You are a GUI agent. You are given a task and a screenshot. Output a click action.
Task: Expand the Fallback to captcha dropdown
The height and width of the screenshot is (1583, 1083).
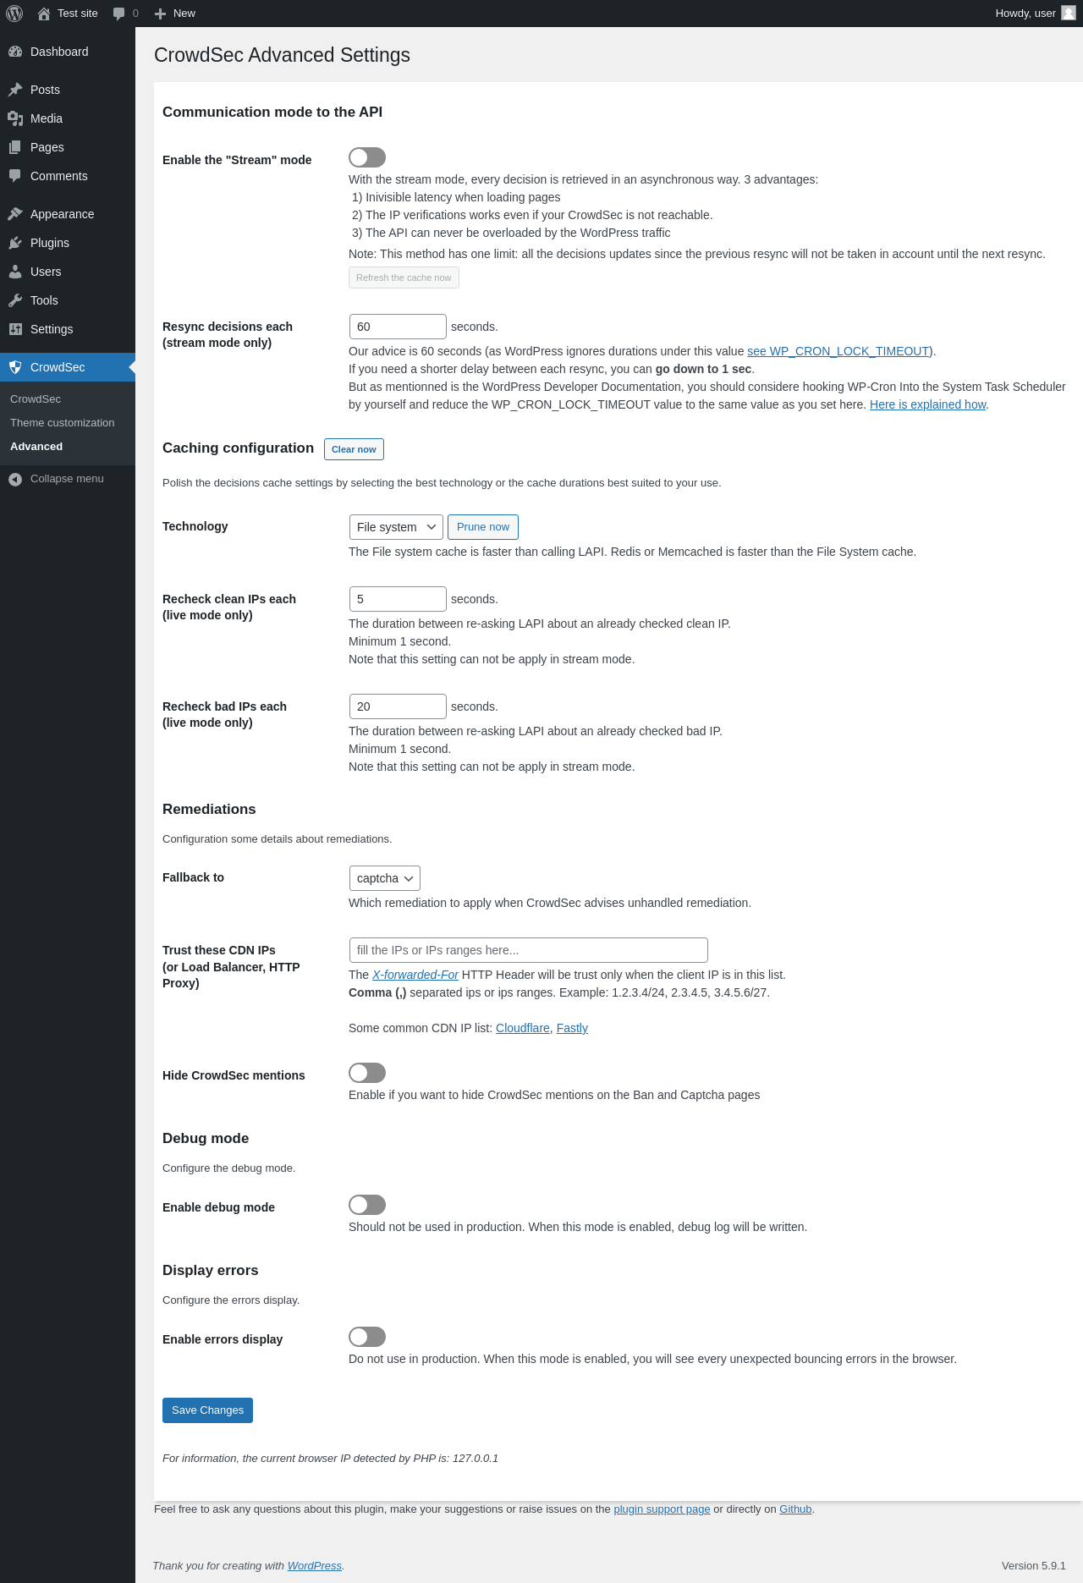pyautogui.click(x=385, y=878)
